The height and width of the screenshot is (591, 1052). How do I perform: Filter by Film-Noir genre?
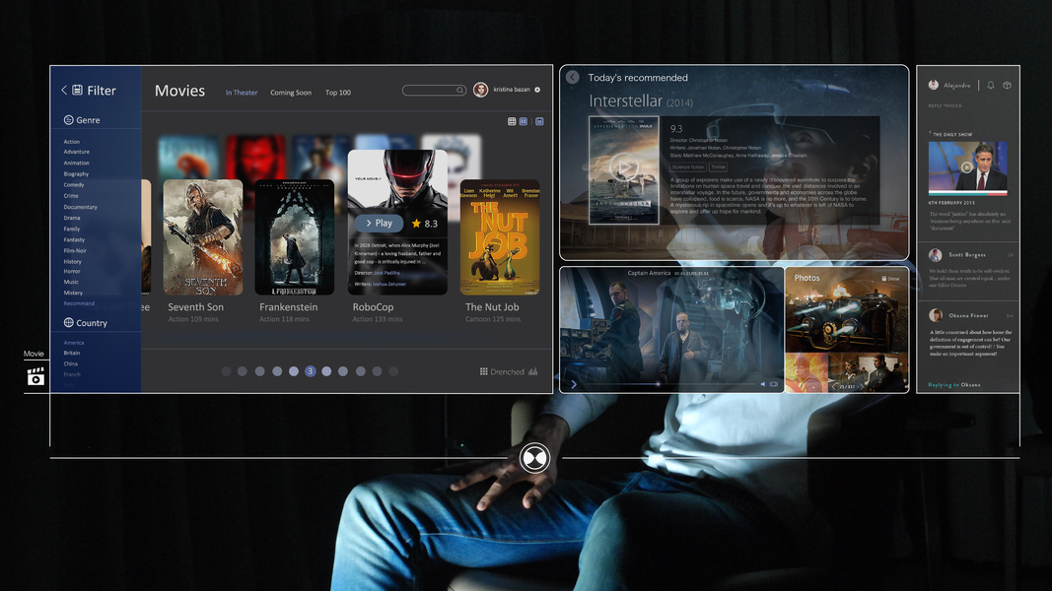coord(75,250)
